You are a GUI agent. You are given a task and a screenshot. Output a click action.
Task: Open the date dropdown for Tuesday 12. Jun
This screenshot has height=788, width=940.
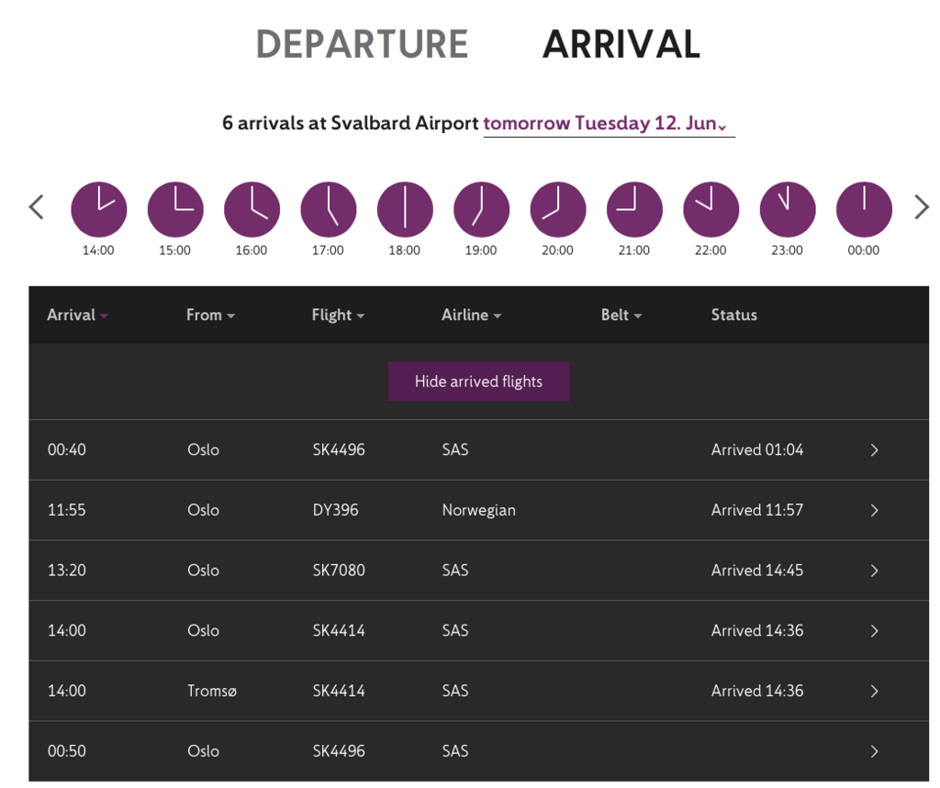609,124
